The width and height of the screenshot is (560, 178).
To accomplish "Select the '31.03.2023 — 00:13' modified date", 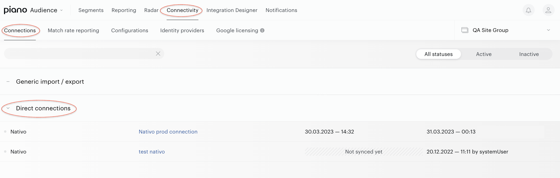I will tap(451, 132).
